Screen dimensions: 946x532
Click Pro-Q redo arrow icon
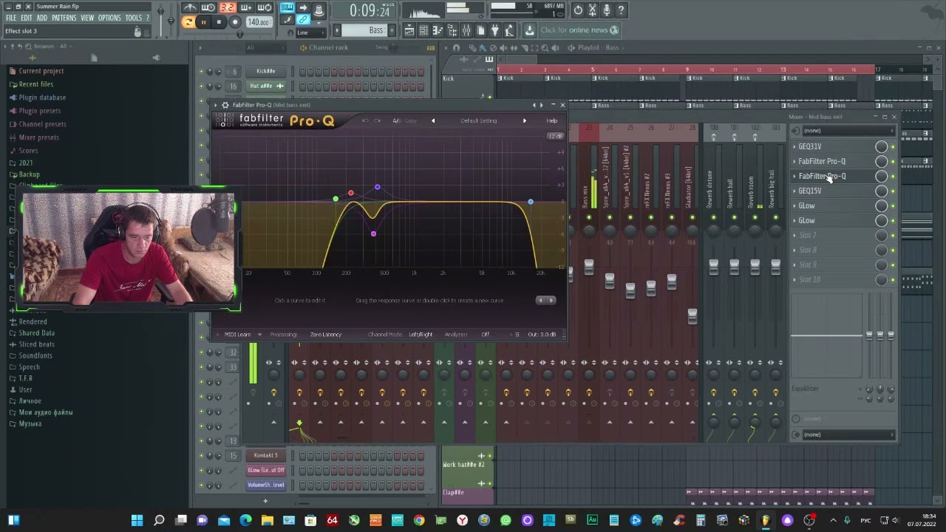pos(377,120)
